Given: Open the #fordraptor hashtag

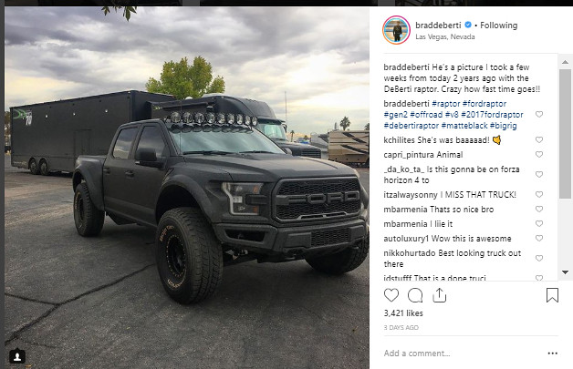Looking at the screenshot, I should (x=484, y=104).
